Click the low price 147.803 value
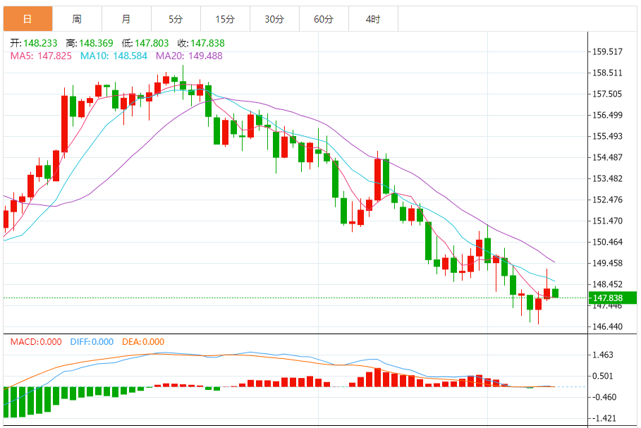The height and width of the screenshot is (428, 641). point(152,43)
